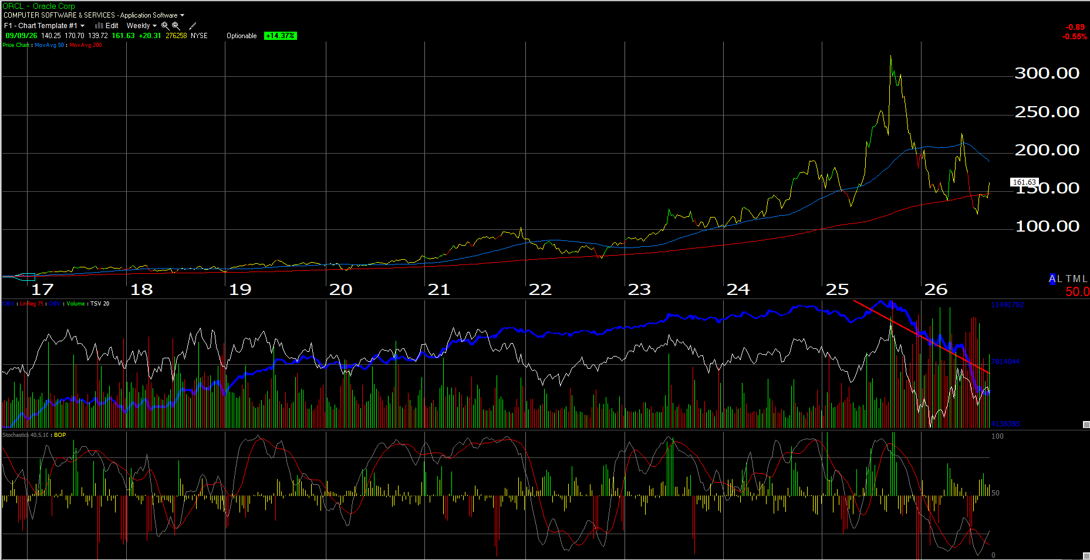Click the zoom out magnifier icon

[x=176, y=26]
